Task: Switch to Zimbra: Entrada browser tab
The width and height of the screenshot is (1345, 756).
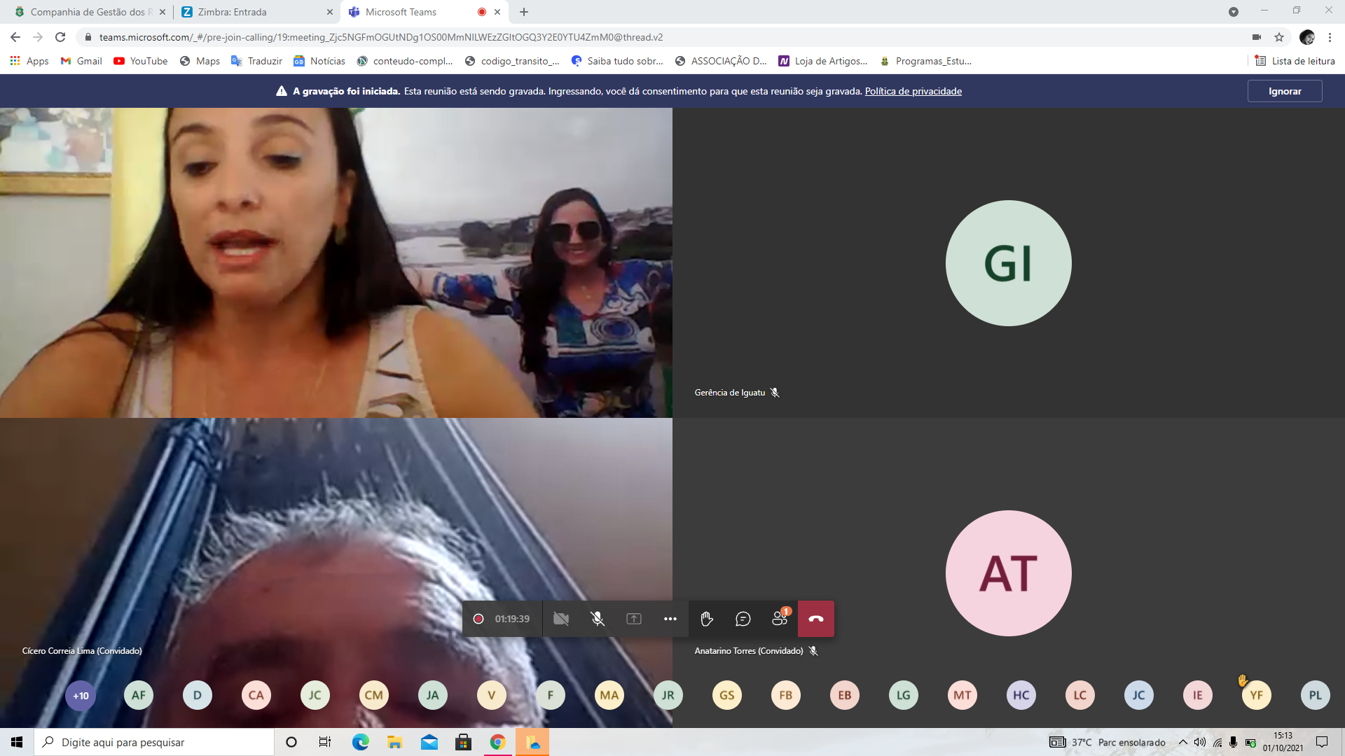Action: click(x=256, y=12)
